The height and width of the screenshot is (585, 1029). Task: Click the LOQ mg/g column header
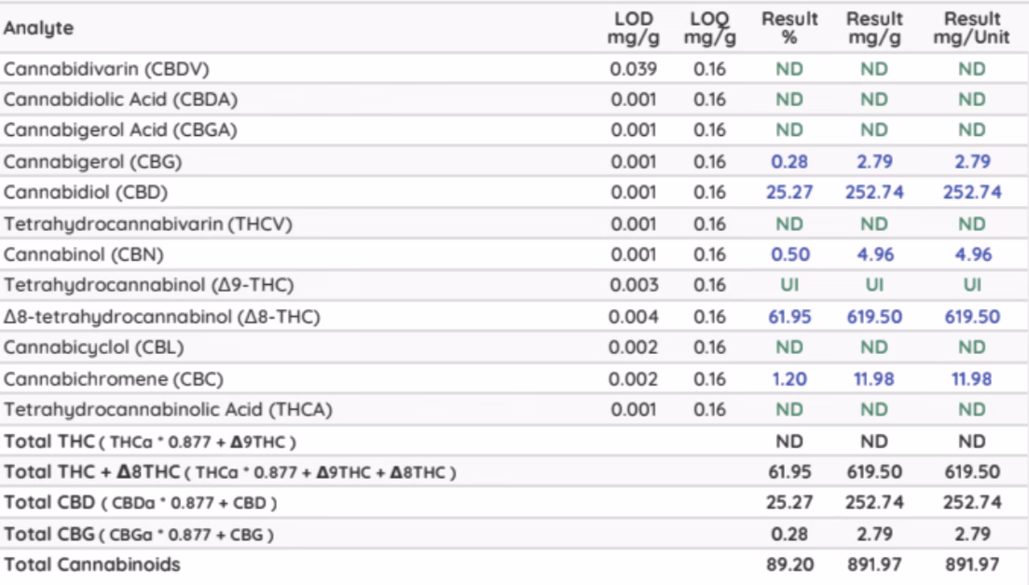point(709,29)
